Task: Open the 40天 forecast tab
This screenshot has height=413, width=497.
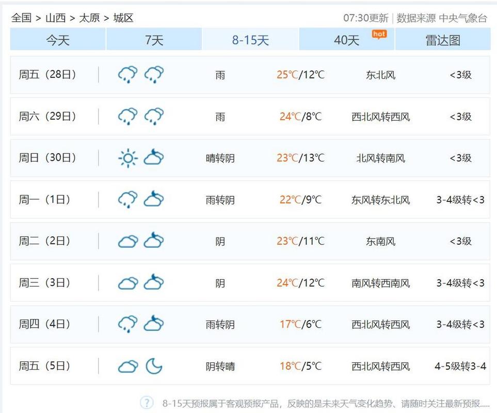Action: pyautogui.click(x=346, y=39)
